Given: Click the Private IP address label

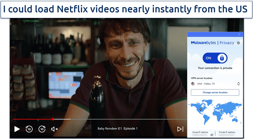Looking at the screenshot, I should (227, 132).
